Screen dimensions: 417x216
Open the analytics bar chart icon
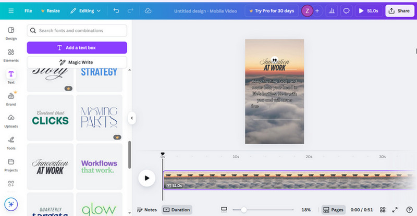tap(332, 10)
